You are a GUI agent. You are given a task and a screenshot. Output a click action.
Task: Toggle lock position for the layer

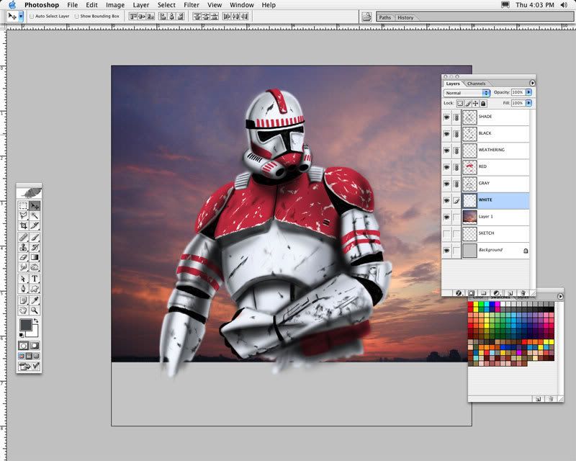point(475,103)
